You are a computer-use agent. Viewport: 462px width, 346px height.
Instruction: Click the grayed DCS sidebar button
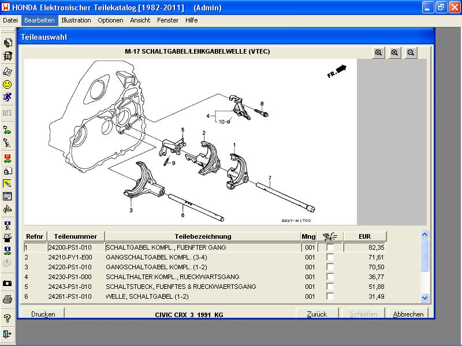tap(8, 113)
